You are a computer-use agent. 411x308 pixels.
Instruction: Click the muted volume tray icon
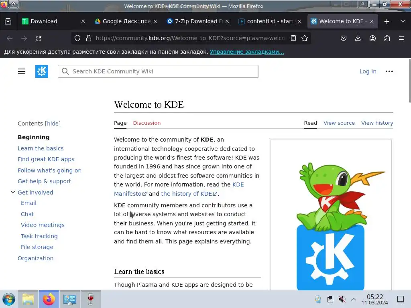point(342,299)
